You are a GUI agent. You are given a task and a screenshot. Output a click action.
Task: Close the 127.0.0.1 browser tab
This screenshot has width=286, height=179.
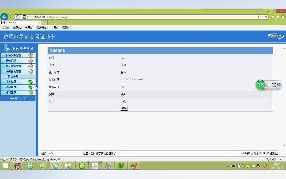[x=40, y=23]
